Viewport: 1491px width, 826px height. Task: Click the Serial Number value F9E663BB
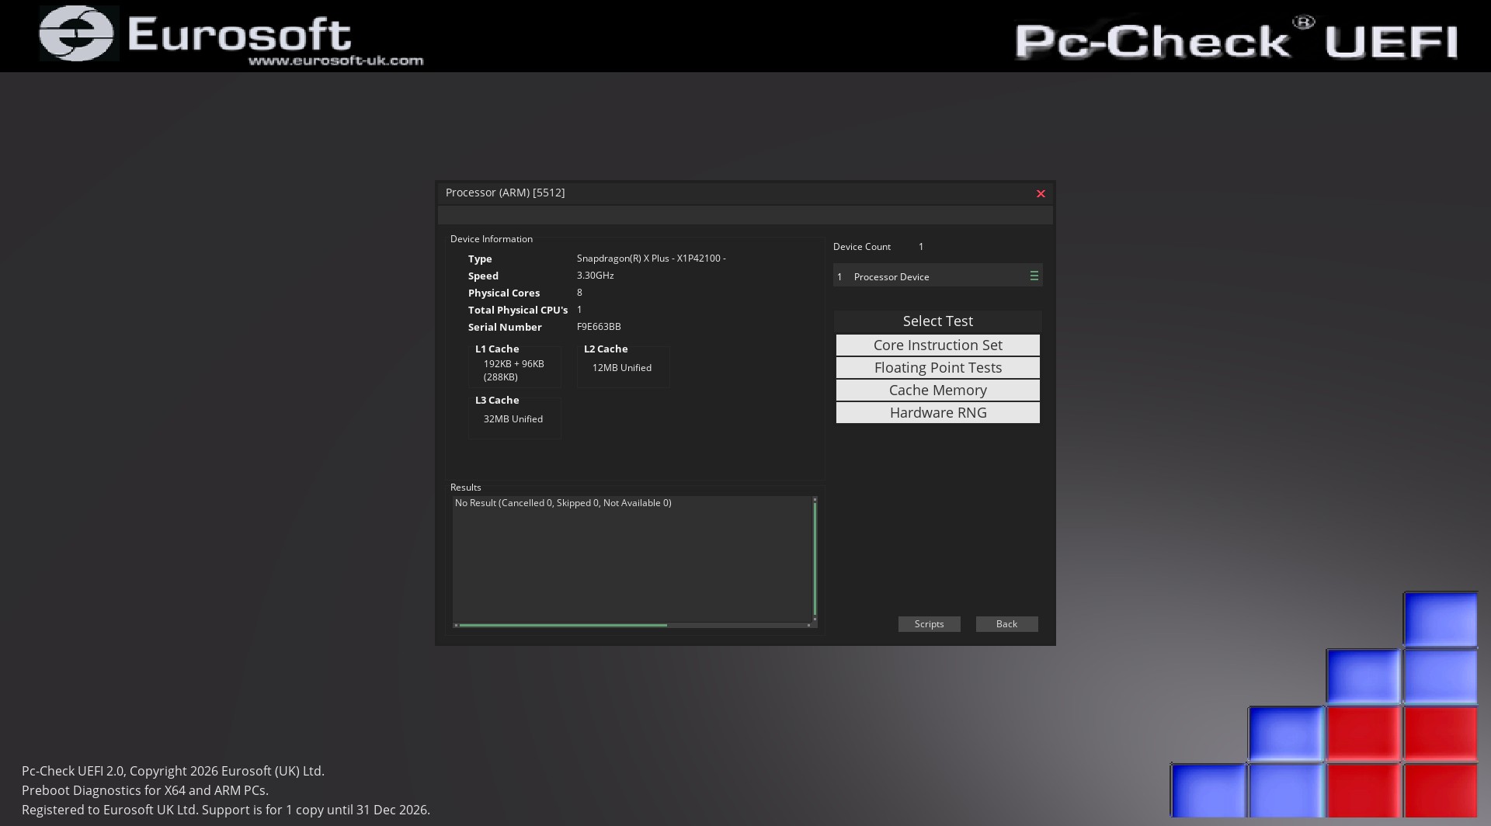(599, 327)
